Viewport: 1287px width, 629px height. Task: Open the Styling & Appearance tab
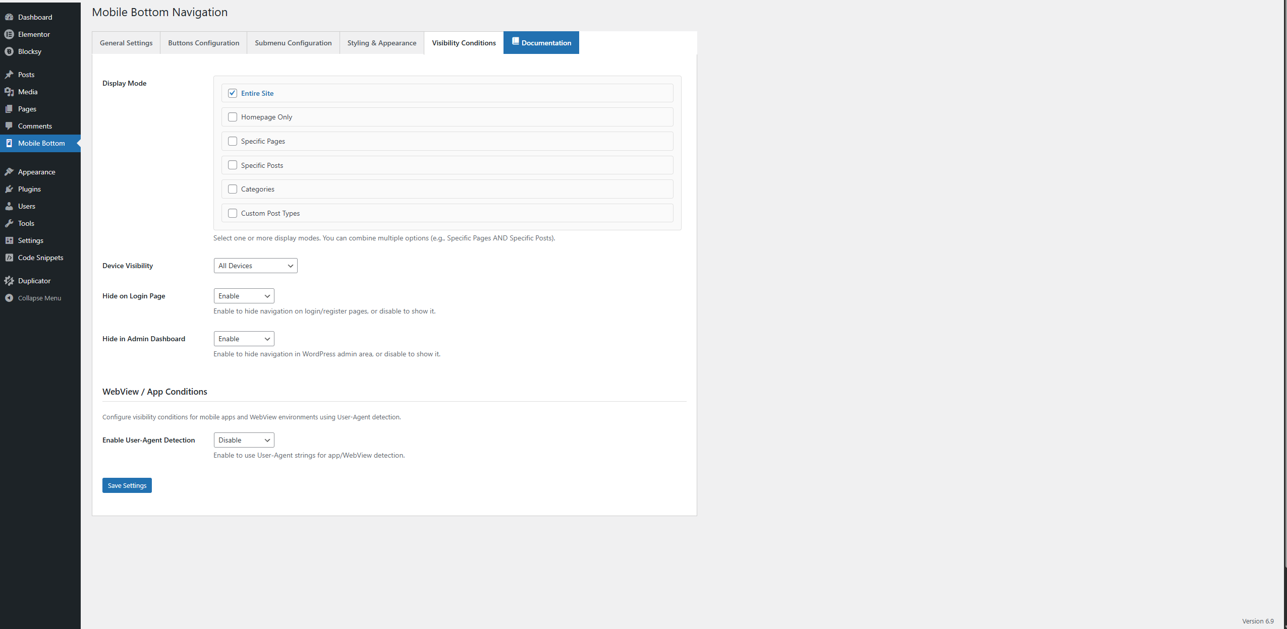tap(382, 43)
